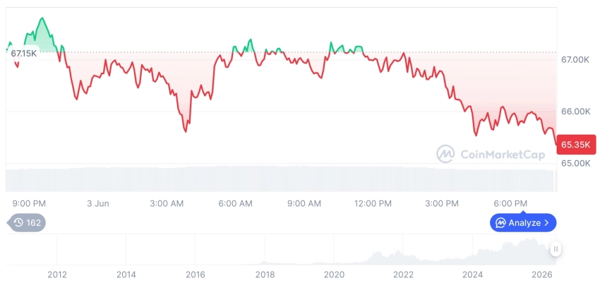Click the range slider pause handle

click(x=555, y=249)
